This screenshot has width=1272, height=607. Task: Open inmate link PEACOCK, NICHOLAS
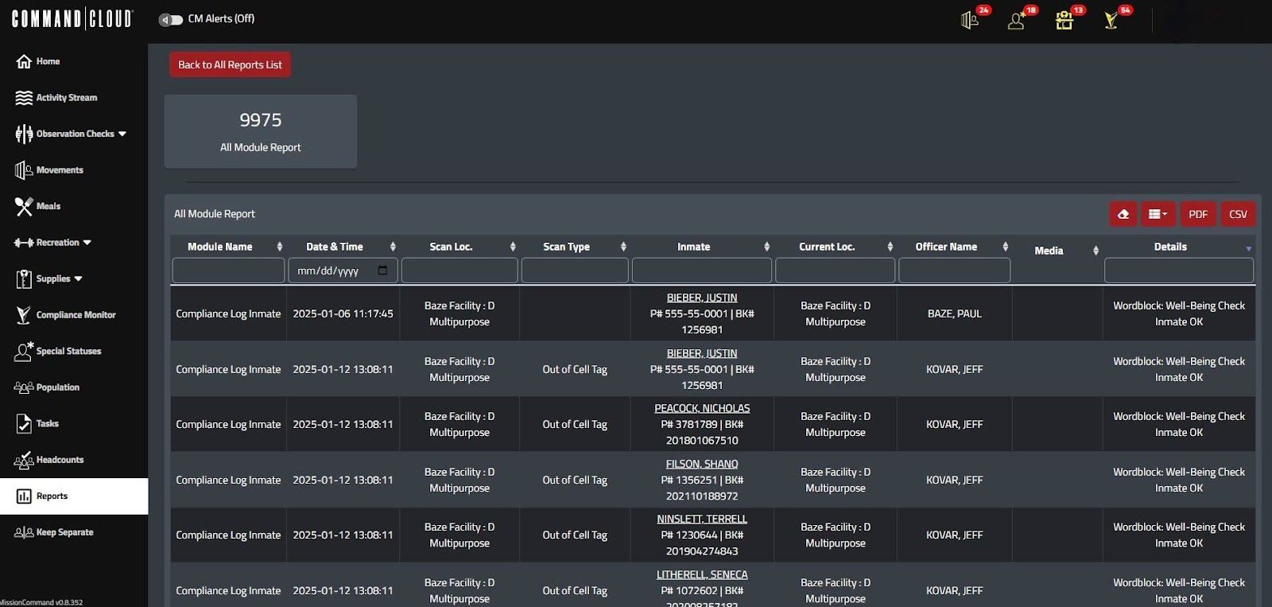pyautogui.click(x=702, y=408)
